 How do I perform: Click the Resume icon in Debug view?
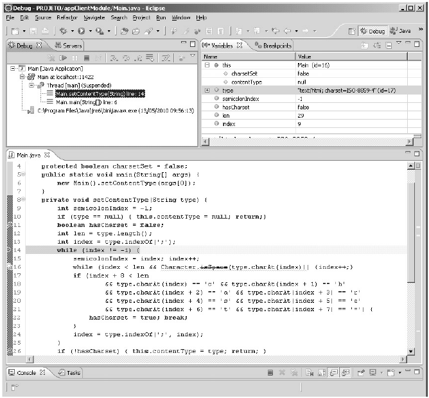(x=64, y=58)
